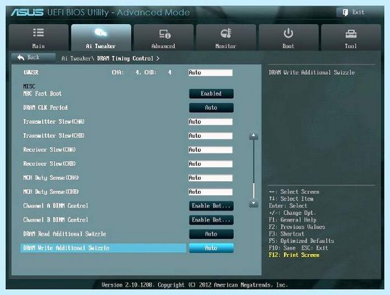Click MCH Duty Sense(CHA) Auto field
The width and height of the screenshot is (390, 295).
211,178
